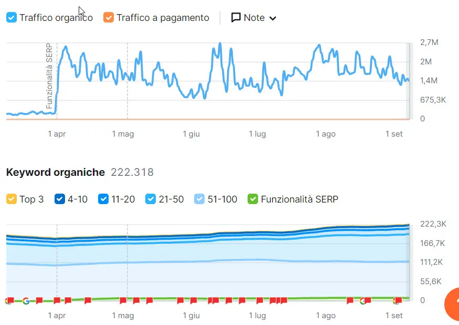459x325 pixels.
Task: Click the red flag closest to 1 lug
Action: 260,300
